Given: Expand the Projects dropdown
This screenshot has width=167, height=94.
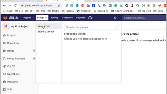Looking at the screenshot, I should [x=28, y=18].
